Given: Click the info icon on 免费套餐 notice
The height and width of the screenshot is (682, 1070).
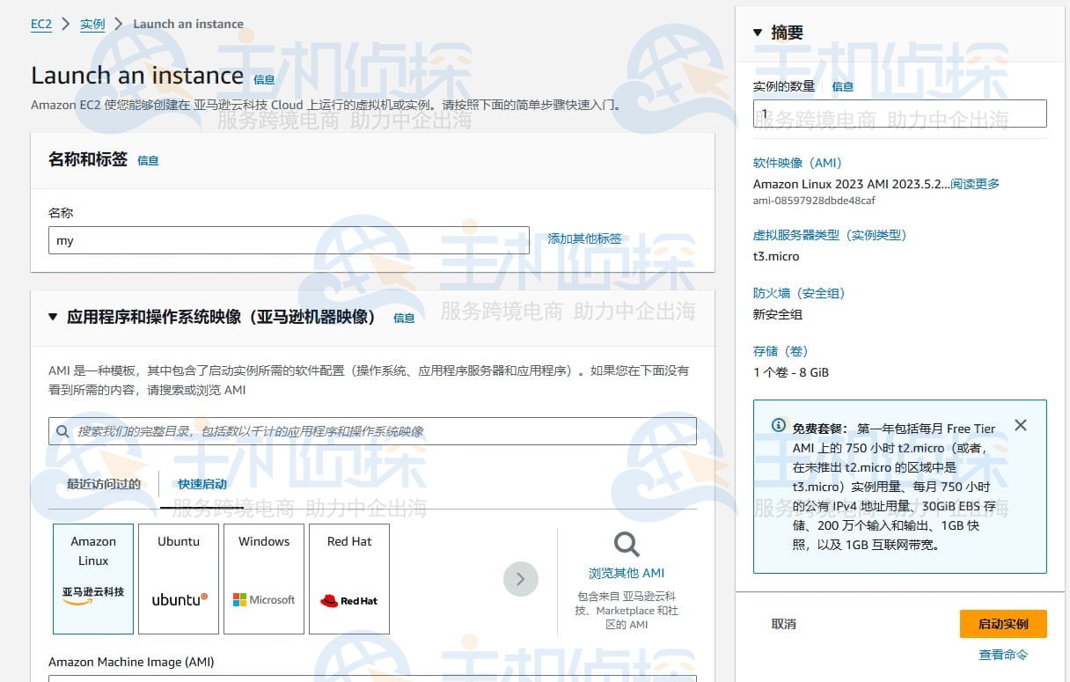Looking at the screenshot, I should 779,425.
